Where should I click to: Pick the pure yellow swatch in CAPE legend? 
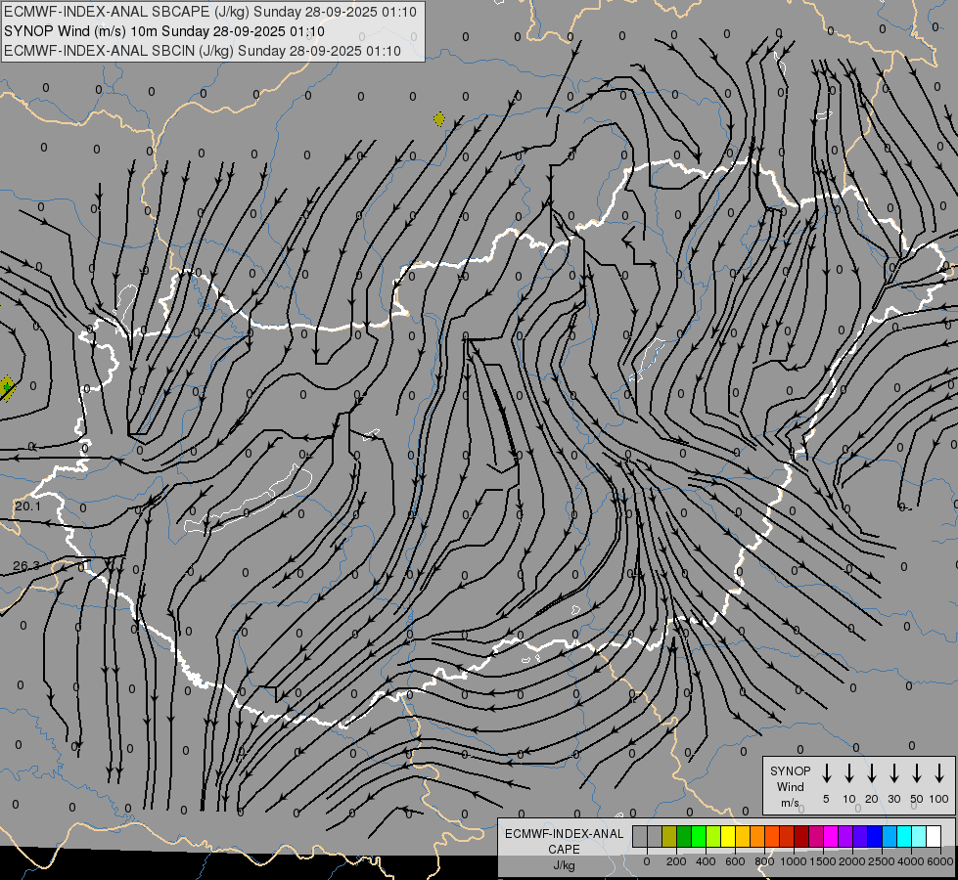point(728,836)
